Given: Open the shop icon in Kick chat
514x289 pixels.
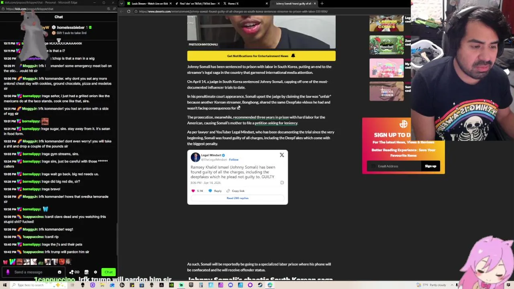Looking at the screenshot, I should pos(86,272).
